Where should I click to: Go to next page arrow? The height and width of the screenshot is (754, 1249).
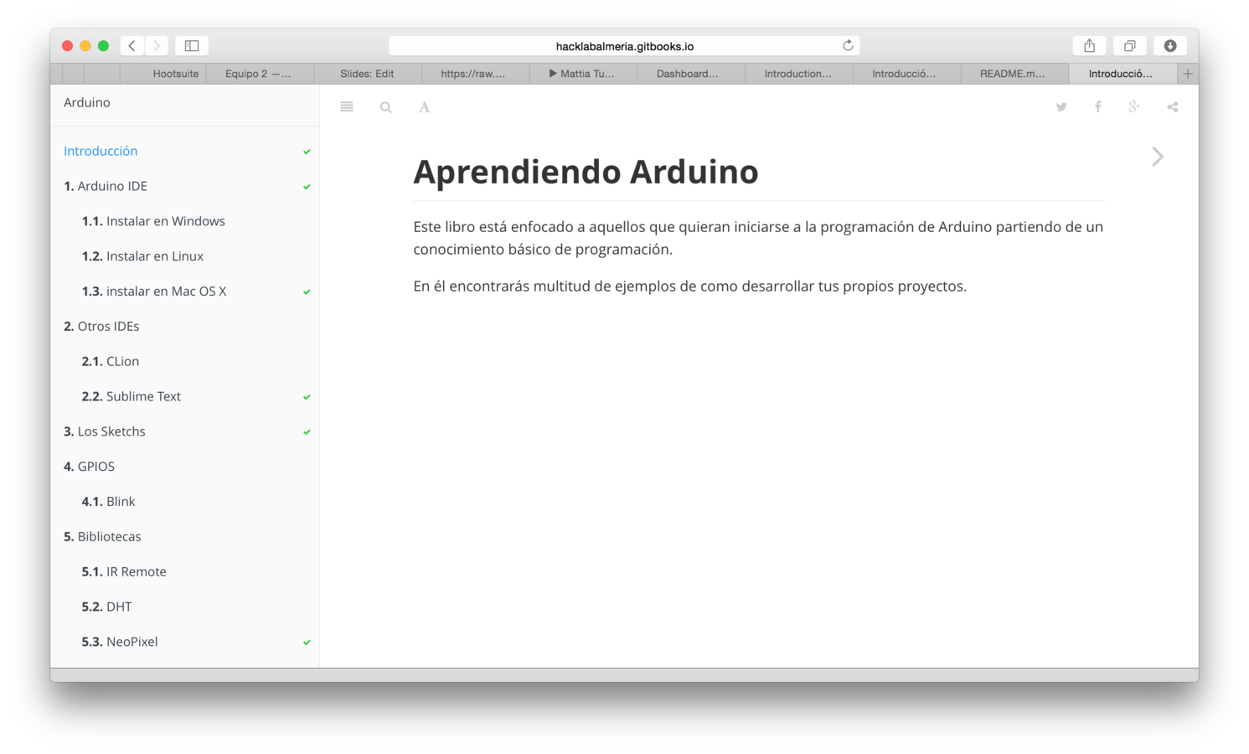[x=1158, y=157]
